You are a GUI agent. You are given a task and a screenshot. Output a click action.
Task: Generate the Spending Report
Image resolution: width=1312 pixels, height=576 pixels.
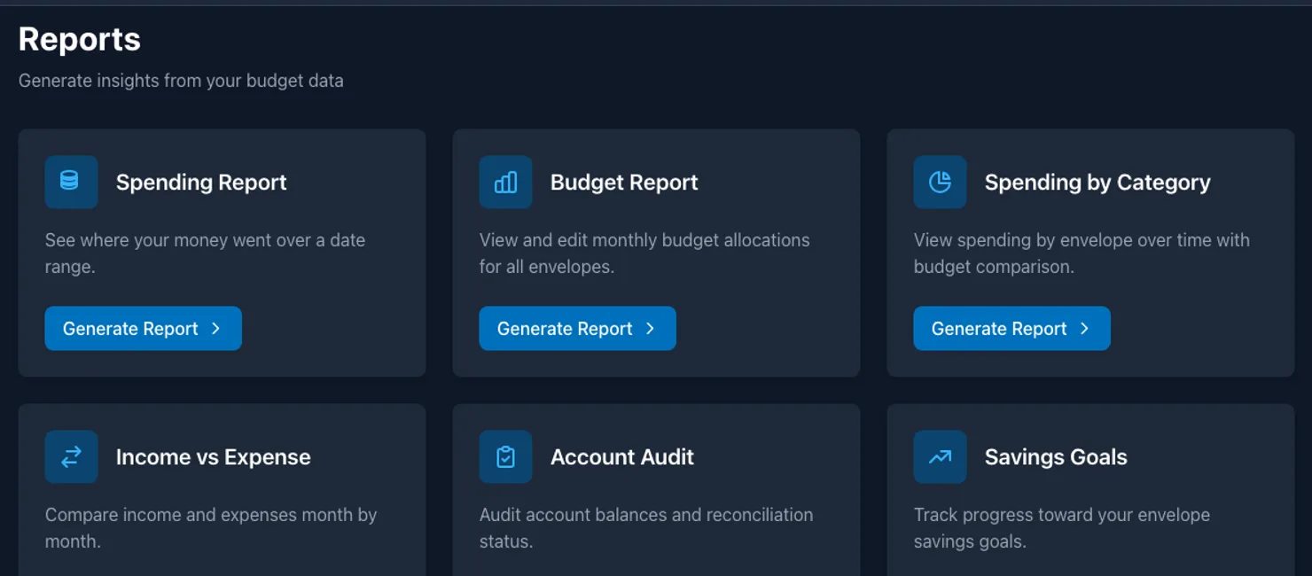(143, 328)
